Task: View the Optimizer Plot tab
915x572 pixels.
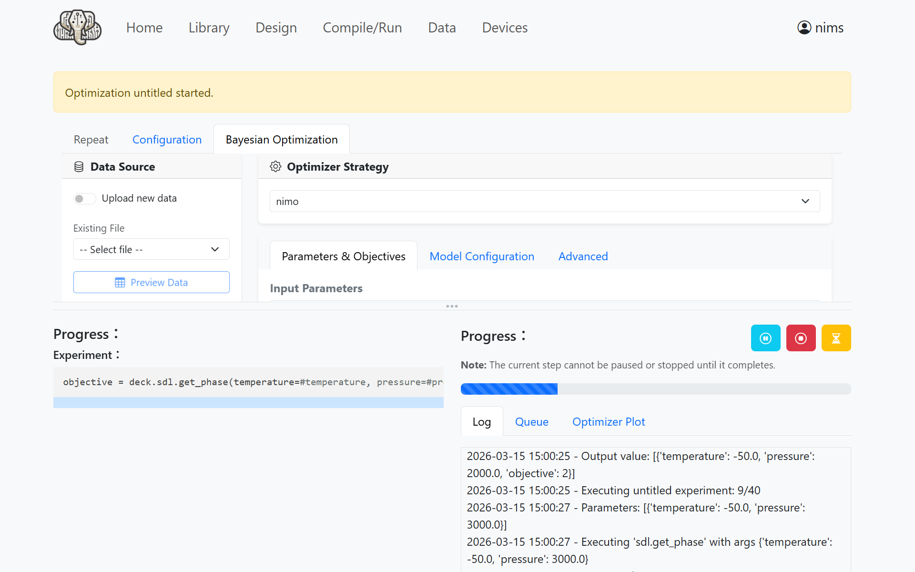Action: 608,422
